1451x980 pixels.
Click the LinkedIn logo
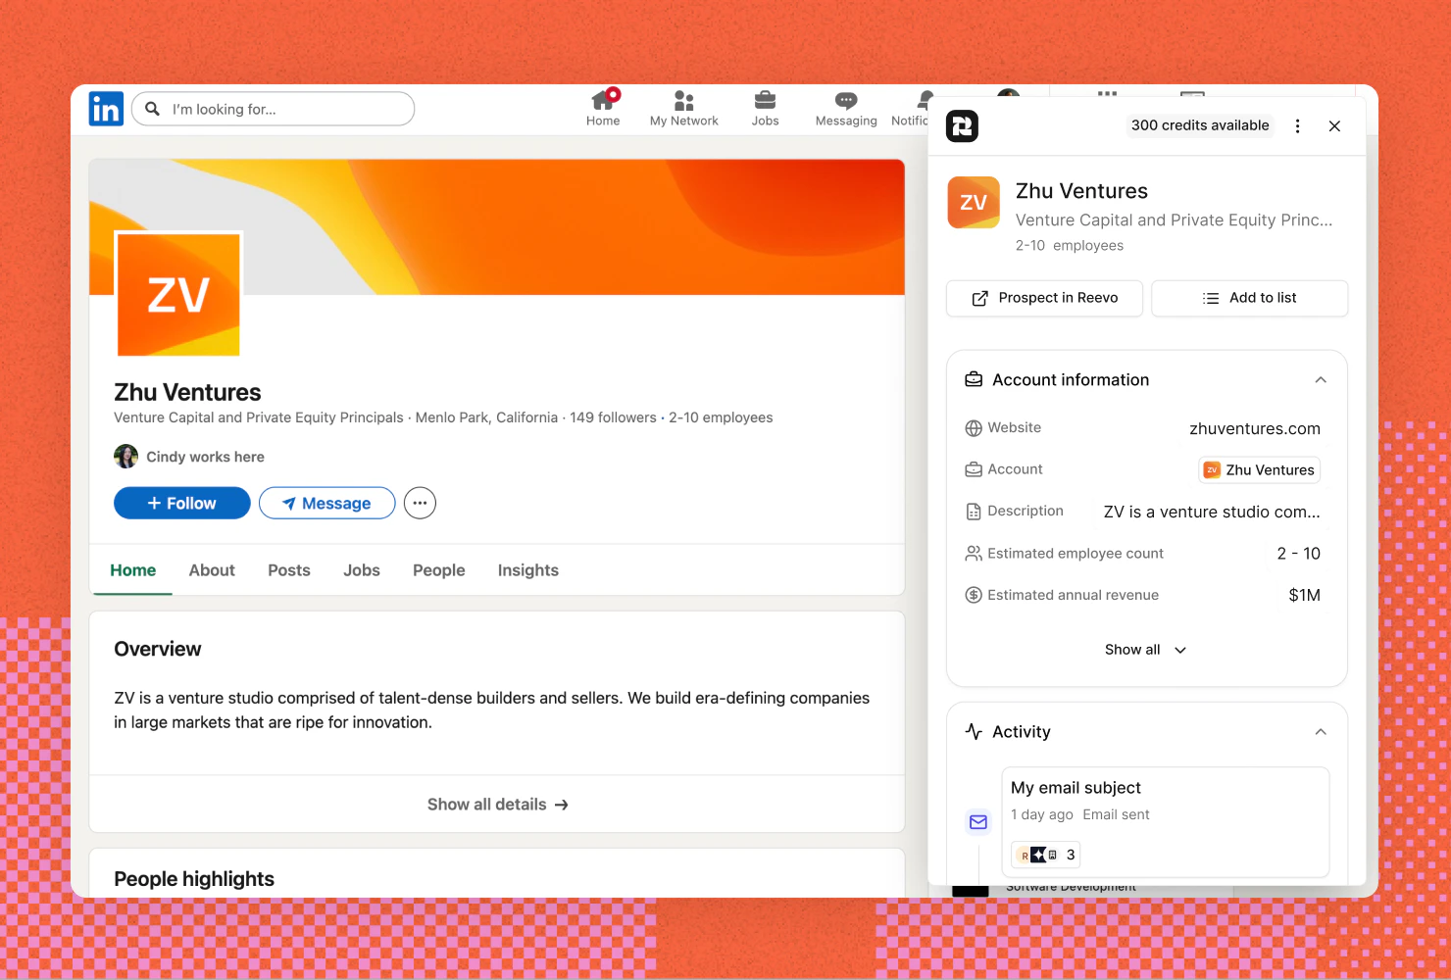pyautogui.click(x=106, y=109)
